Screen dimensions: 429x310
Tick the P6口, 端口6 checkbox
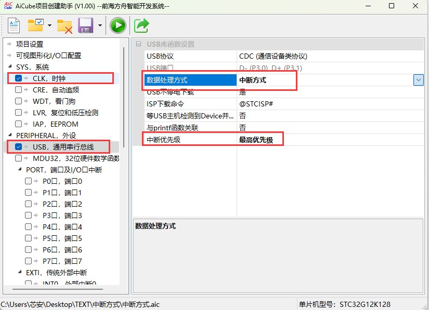click(x=28, y=250)
